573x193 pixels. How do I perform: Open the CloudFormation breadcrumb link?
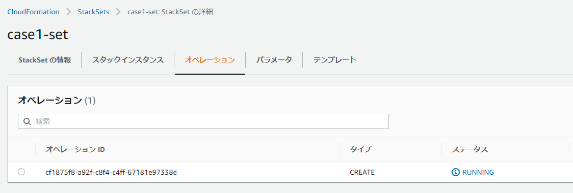33,12
